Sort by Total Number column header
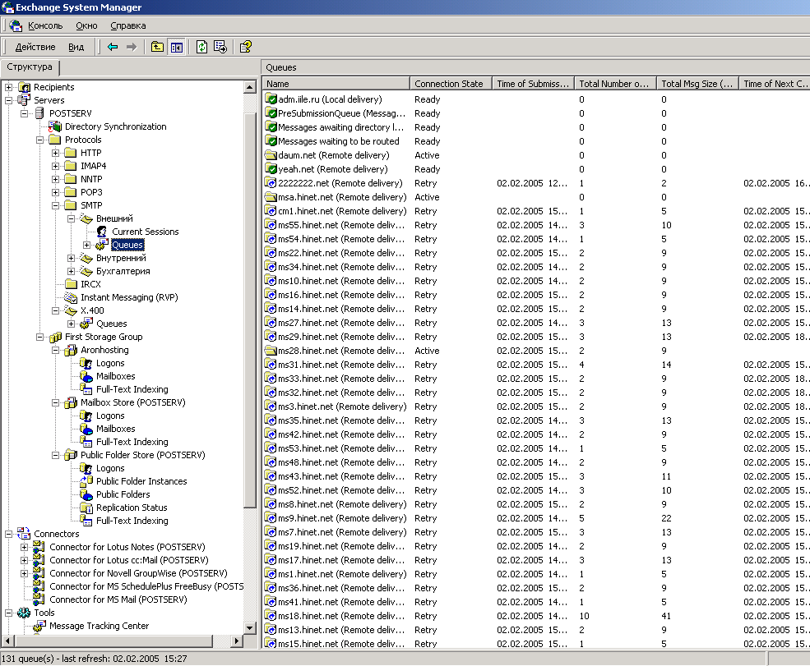Viewport: 810px width, 666px height. 615,84
